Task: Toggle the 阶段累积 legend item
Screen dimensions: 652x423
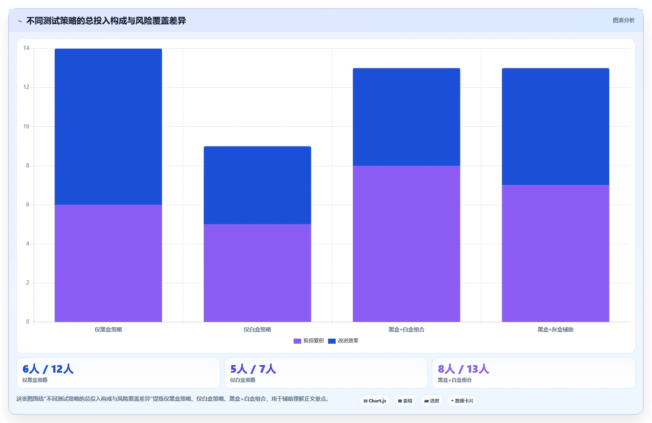Action: (x=309, y=341)
